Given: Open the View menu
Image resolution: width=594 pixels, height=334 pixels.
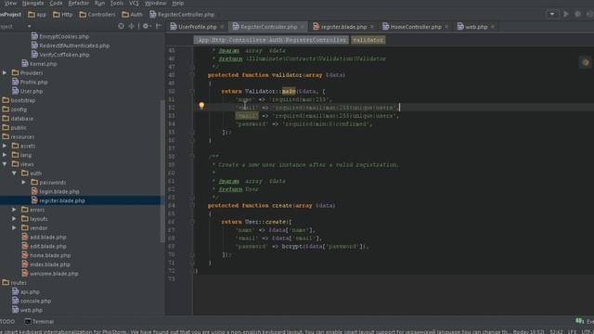Looking at the screenshot, I should click(10, 3).
